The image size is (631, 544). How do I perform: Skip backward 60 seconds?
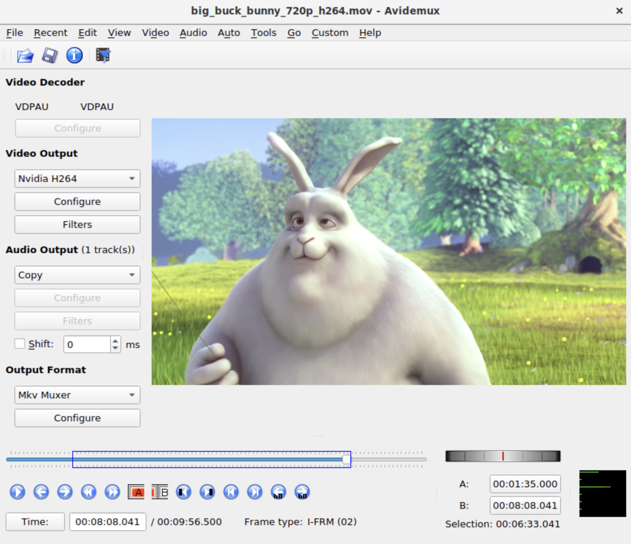[278, 492]
